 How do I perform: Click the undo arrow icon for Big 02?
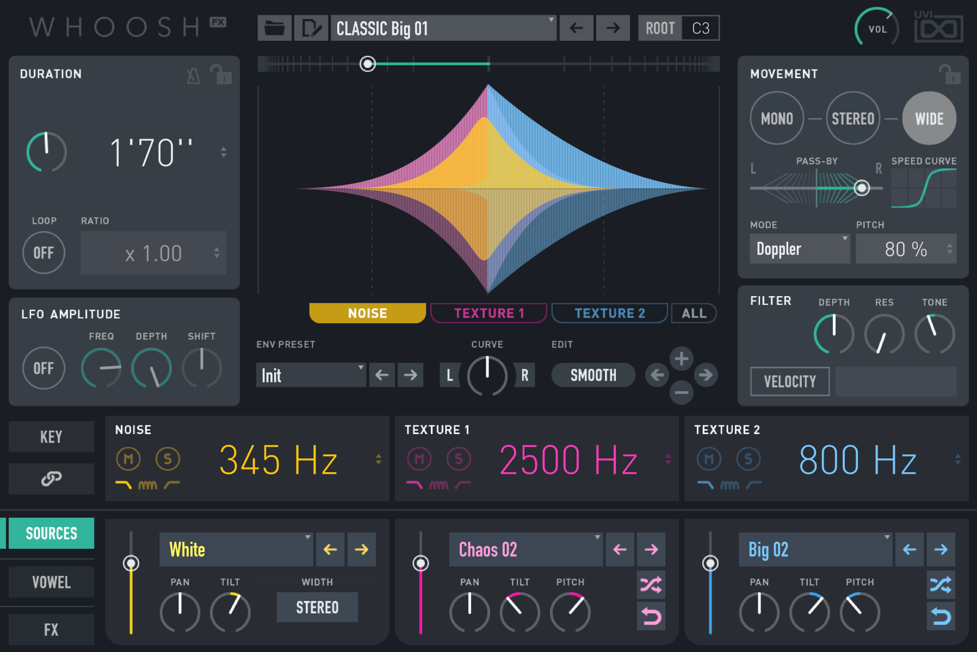pos(941,617)
